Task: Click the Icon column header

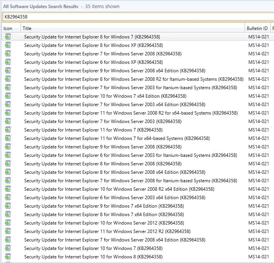Action: [x=11, y=28]
